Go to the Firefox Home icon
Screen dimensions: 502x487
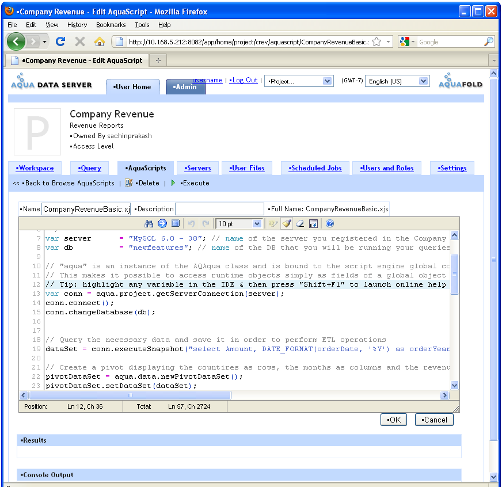tap(99, 41)
